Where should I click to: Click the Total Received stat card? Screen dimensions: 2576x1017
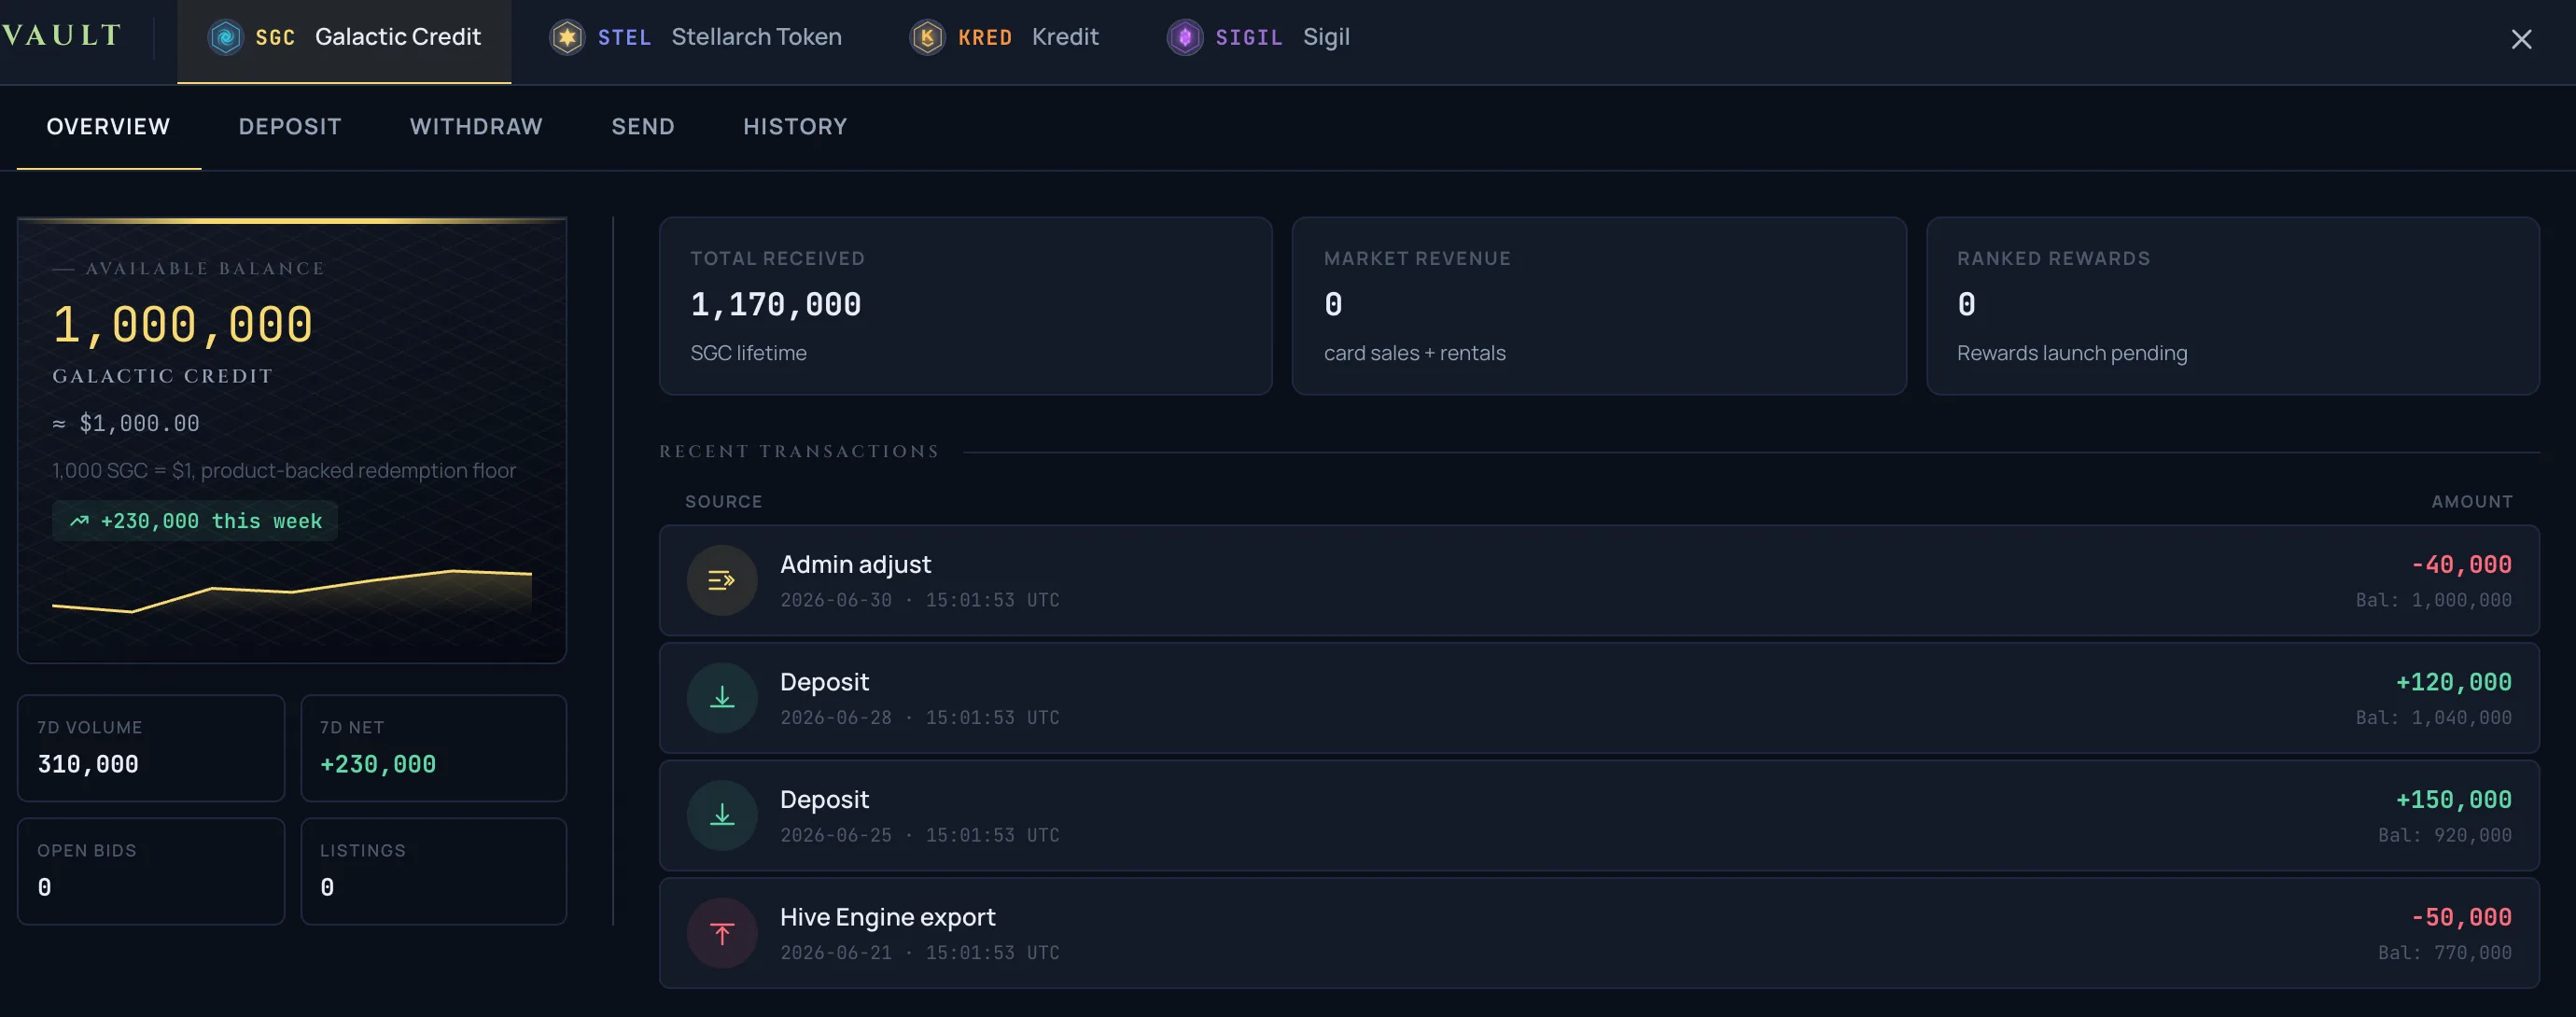pyautogui.click(x=966, y=306)
